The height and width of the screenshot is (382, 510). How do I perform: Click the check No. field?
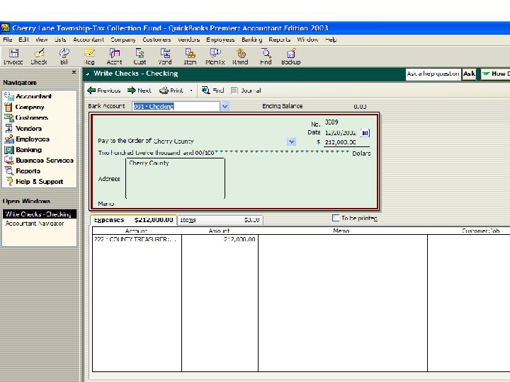click(346, 122)
